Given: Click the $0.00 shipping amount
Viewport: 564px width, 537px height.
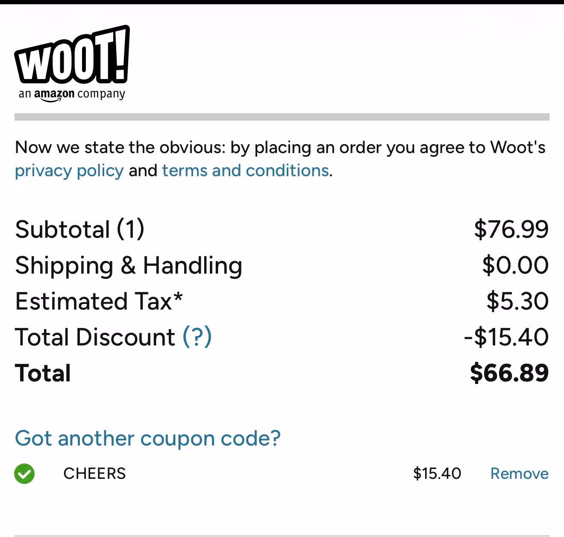Looking at the screenshot, I should (515, 266).
